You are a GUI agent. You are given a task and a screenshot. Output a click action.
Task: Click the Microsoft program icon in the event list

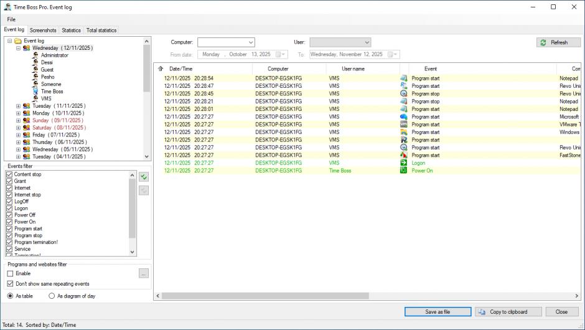[403, 116]
